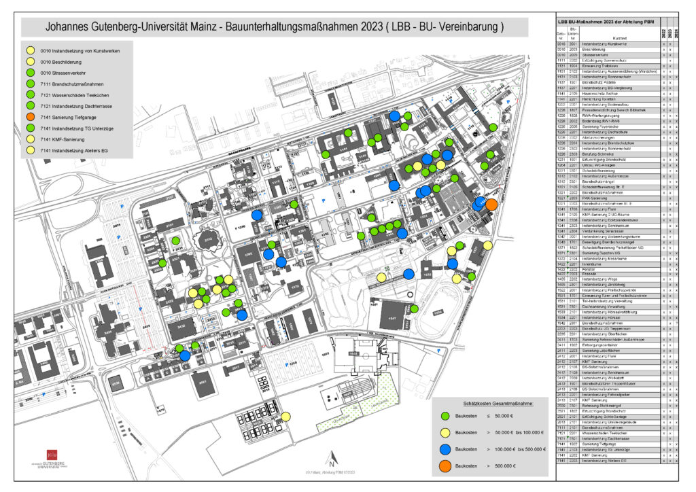
Task: Click the table row 'Verdunkelung Senatssaal'
Action: click(617, 231)
